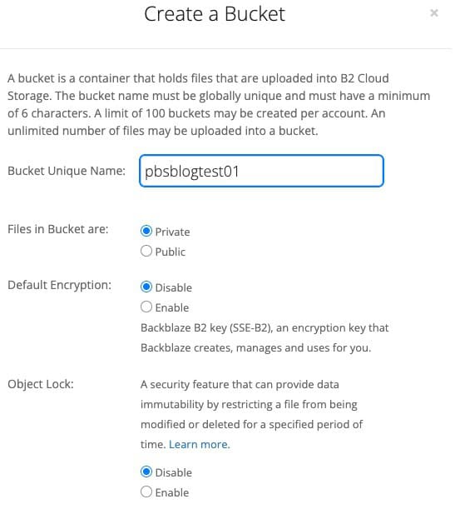Image resolution: width=460 pixels, height=509 pixels.
Task: Choose Disable under Default Encryption
Action: point(146,287)
